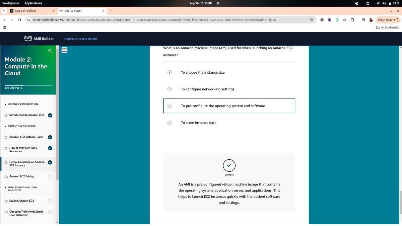Close the AWS Skill Builder tab
Viewport: 402px width, 226px height.
pos(53,11)
